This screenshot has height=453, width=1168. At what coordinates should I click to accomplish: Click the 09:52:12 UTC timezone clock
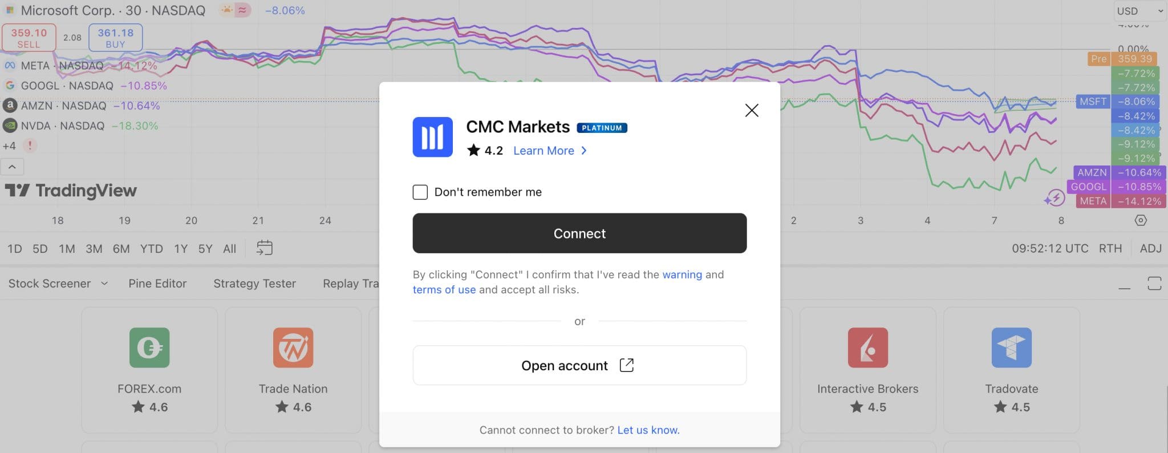click(x=1050, y=249)
